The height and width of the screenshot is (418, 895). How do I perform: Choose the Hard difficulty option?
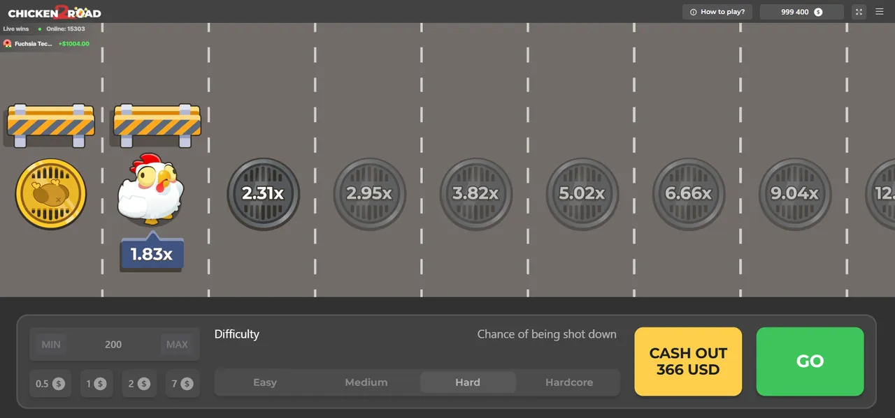pos(468,382)
